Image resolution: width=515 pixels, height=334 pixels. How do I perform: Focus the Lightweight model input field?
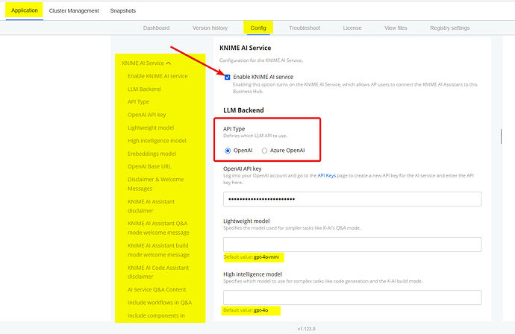tap(352, 245)
